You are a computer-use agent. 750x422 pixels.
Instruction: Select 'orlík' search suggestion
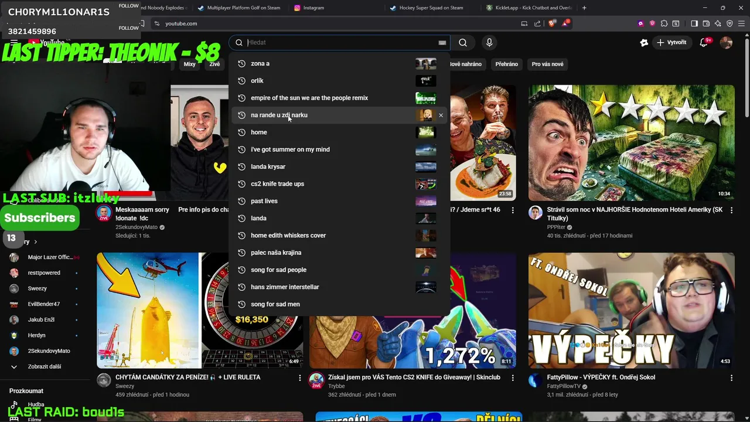point(340,80)
